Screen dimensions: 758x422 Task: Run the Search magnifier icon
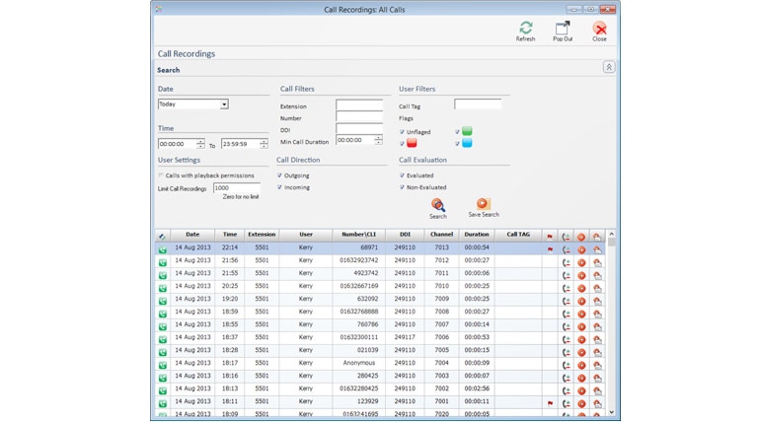(438, 205)
